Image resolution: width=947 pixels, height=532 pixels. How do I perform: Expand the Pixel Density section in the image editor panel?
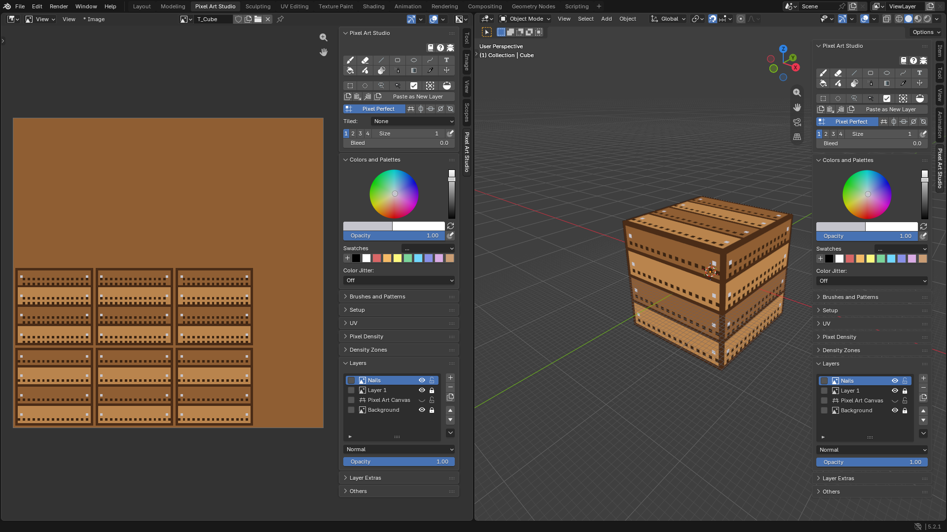pyautogui.click(x=399, y=336)
